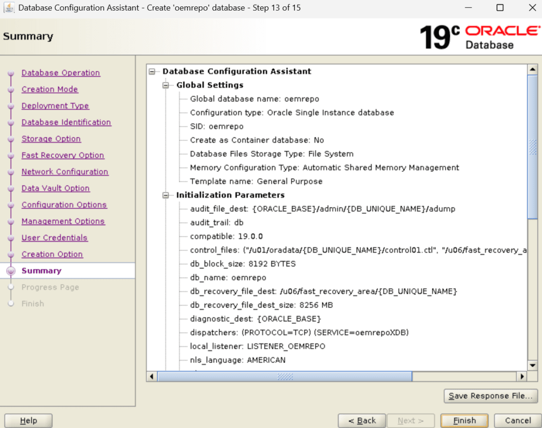The image size is (542, 428).
Task: Open the User Credentials step
Action: point(55,238)
